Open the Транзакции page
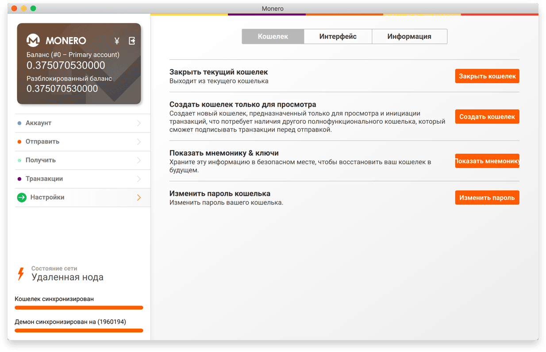Screen dimensions: 546x352 click(82, 179)
